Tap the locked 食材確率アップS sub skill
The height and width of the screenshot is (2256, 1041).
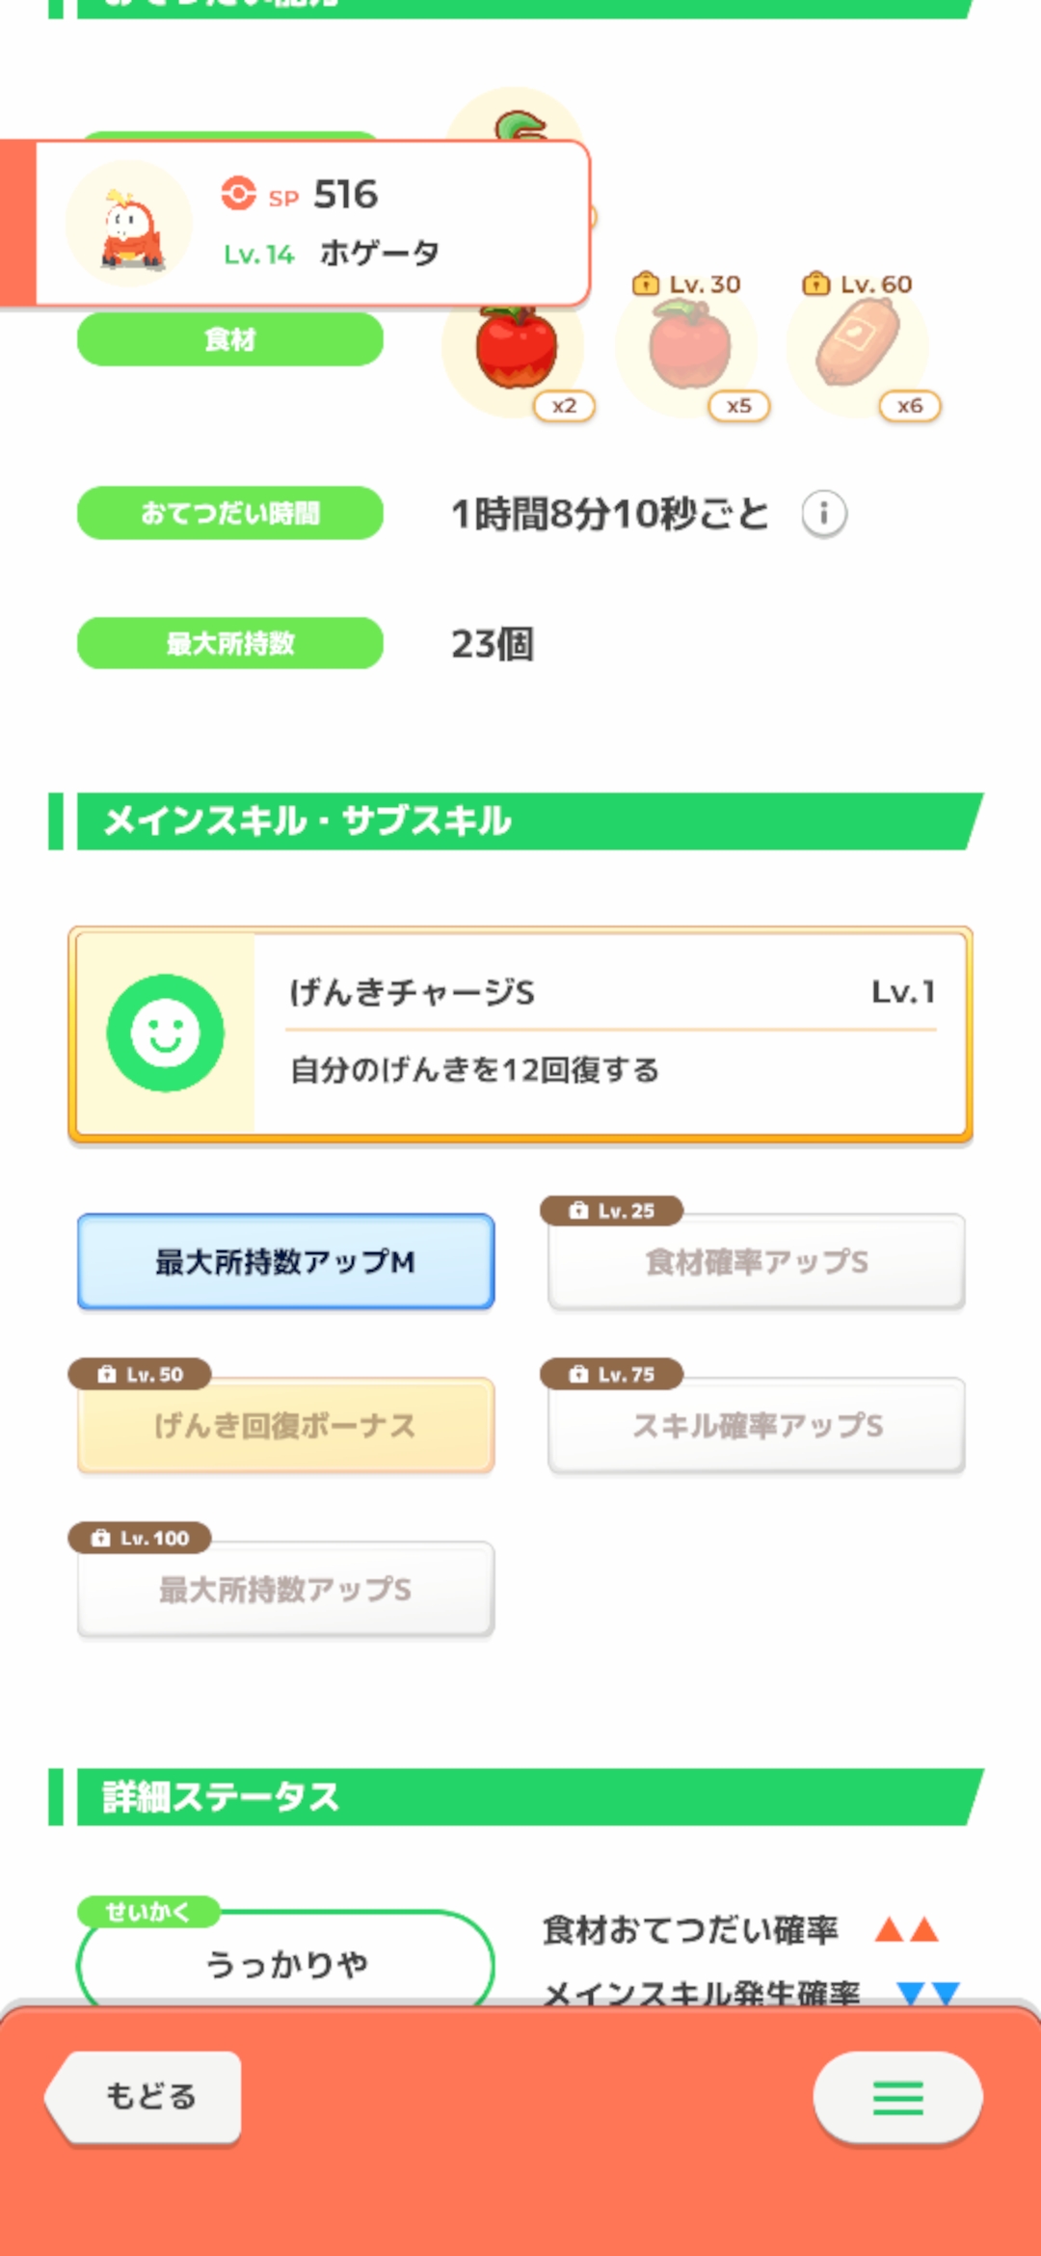[x=757, y=1261]
